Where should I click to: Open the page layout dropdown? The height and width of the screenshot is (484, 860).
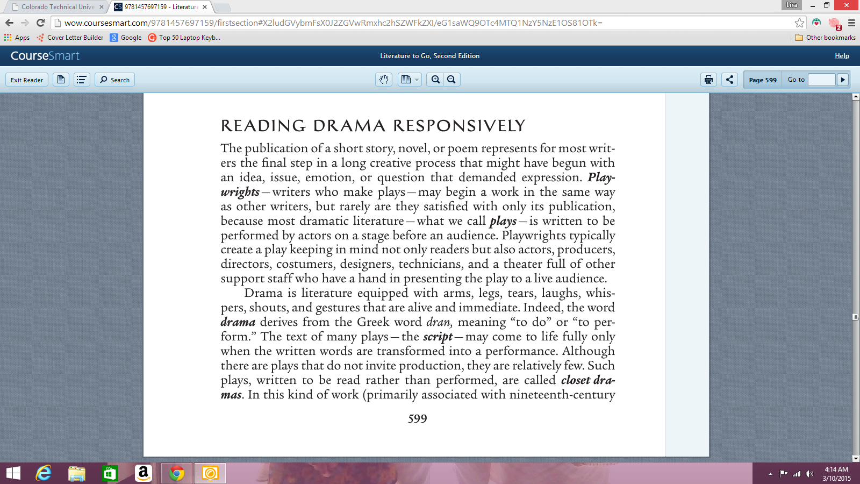(410, 80)
